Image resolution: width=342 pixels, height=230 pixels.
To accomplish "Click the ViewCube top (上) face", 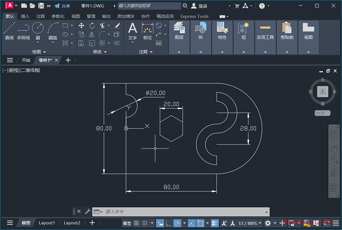I will 322,92.
